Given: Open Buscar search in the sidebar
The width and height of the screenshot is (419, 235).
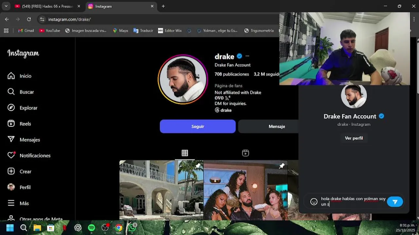Looking at the screenshot, I should click(x=21, y=92).
